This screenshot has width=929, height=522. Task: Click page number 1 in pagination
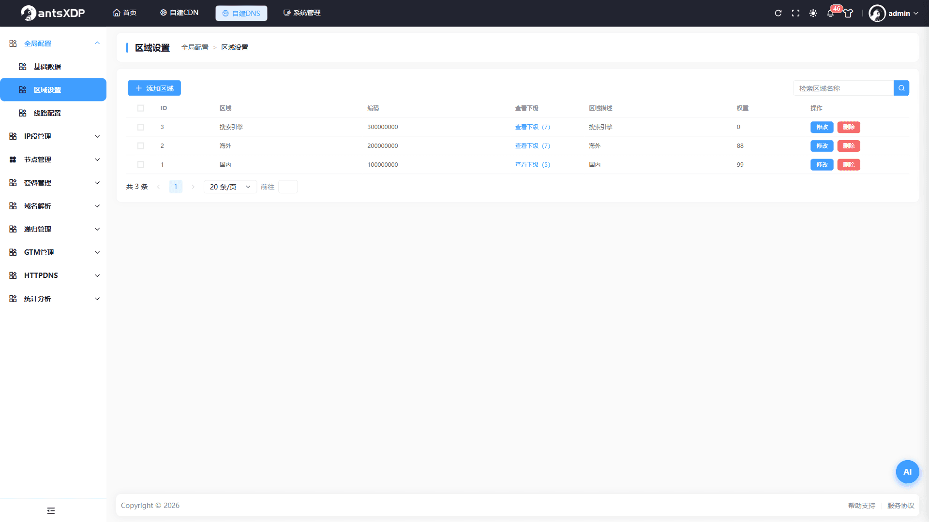click(x=176, y=187)
